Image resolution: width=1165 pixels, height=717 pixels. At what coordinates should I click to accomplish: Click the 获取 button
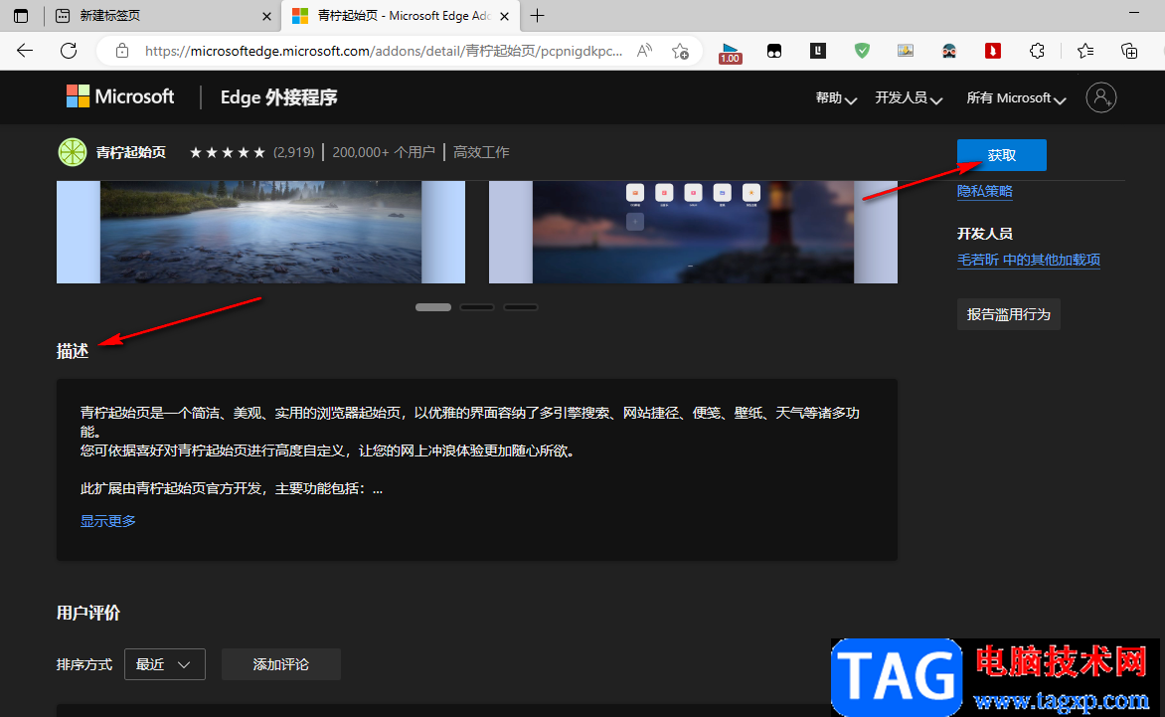[1001, 155]
